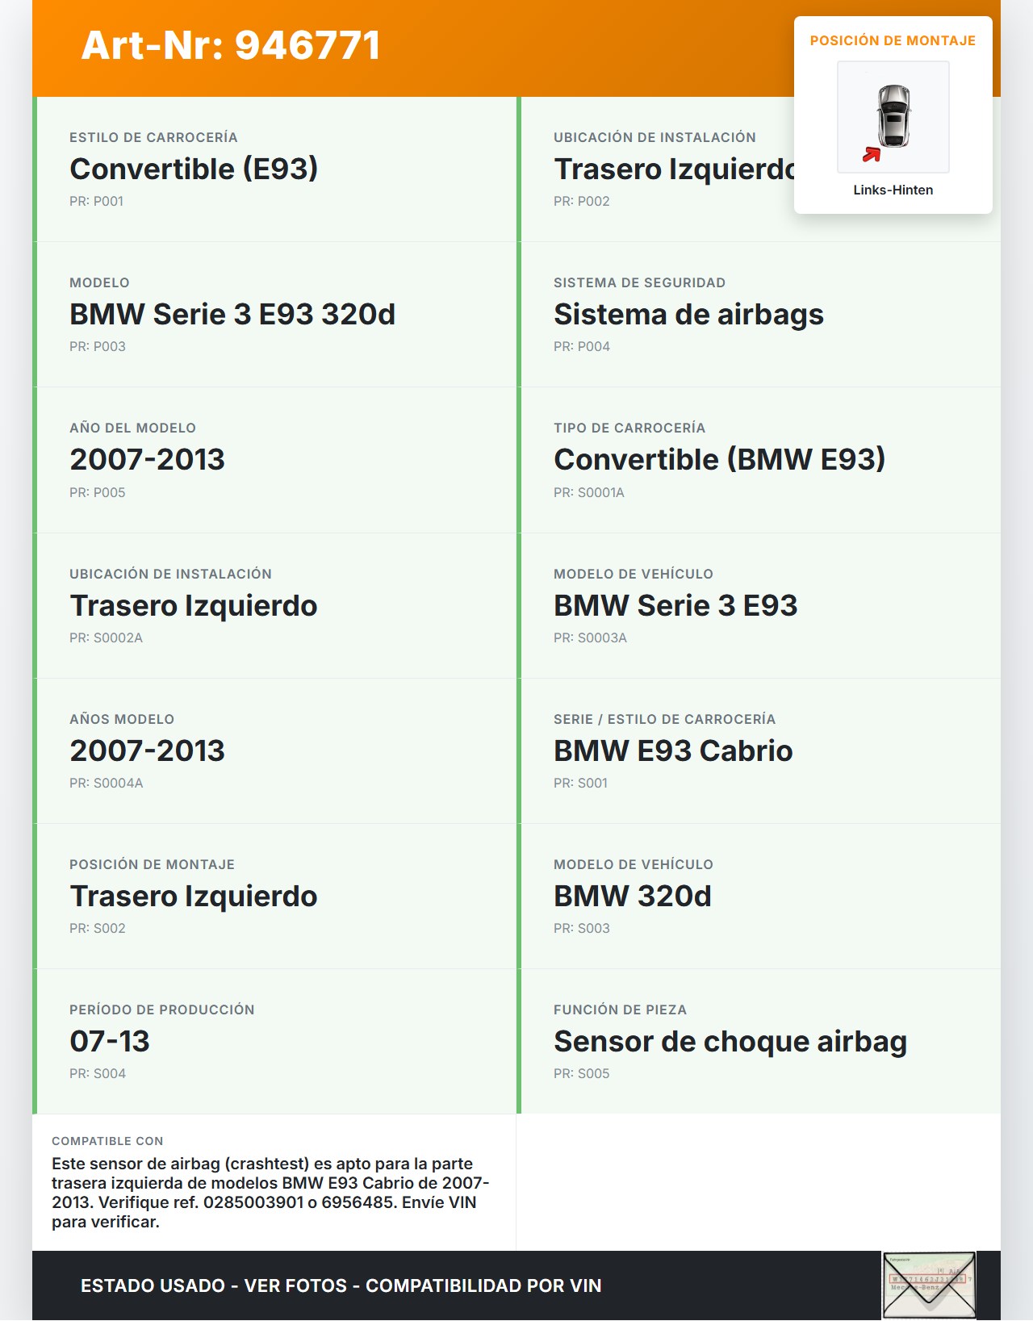
Task: Click the PR: P002 reference code
Action: point(582,201)
